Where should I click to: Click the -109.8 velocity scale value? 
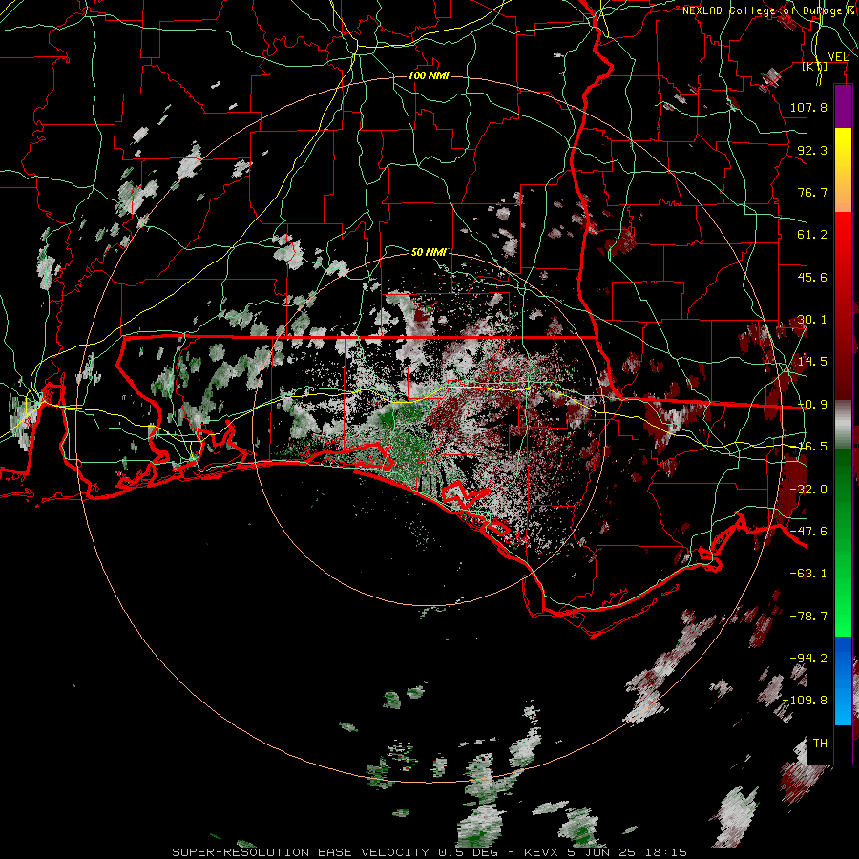pos(805,701)
